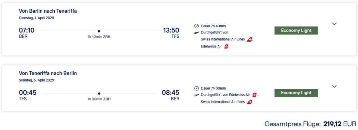This screenshot has height=130, width=358.
Task: Click the Gesamtpreis Flüge 219,12 EUR total
Action: click(x=310, y=124)
